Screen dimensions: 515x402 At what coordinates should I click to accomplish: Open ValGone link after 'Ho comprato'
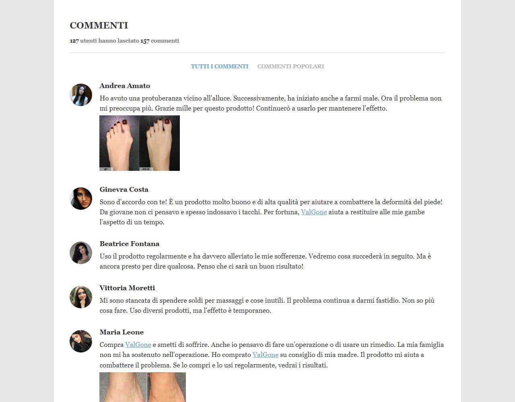point(266,355)
